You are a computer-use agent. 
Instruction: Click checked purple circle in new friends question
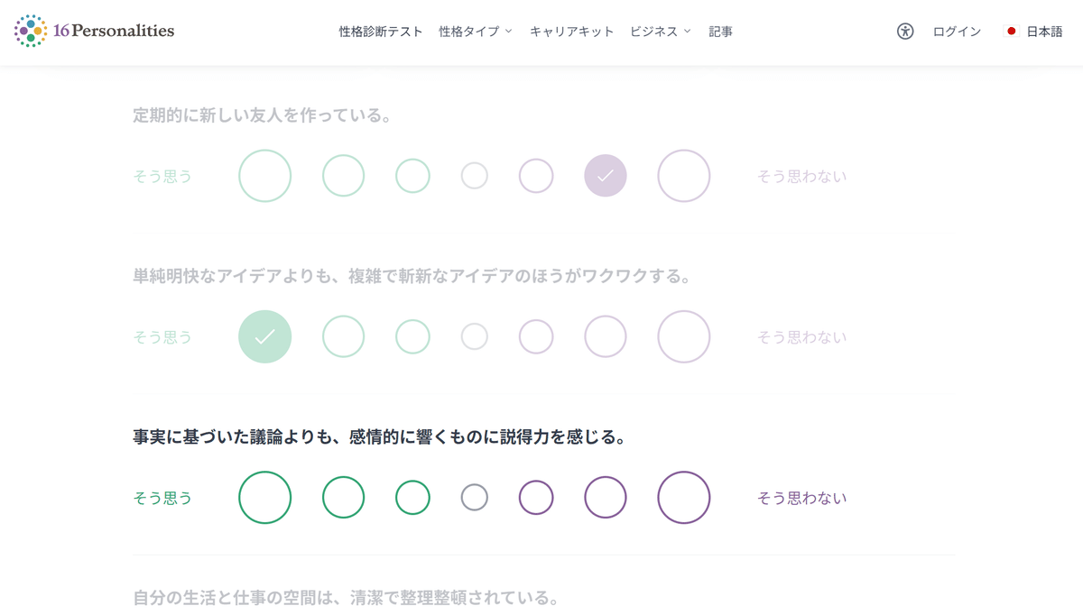coord(605,176)
